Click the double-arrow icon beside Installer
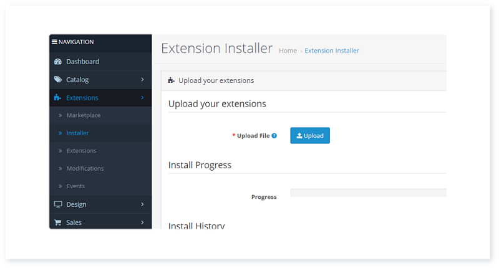Screen dimensions: 499x268 (60, 133)
